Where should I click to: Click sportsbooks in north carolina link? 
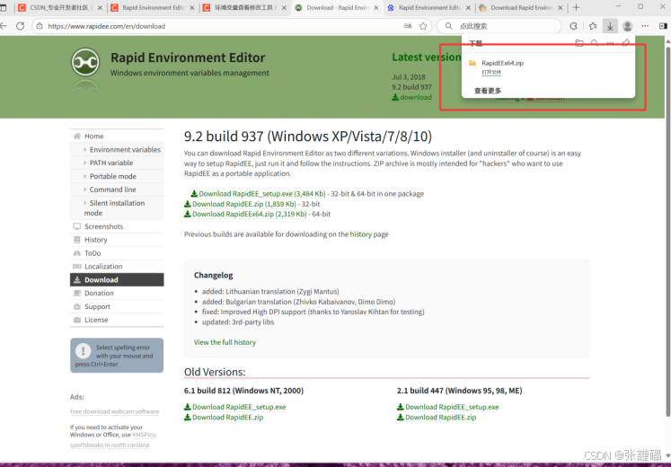(x=110, y=445)
